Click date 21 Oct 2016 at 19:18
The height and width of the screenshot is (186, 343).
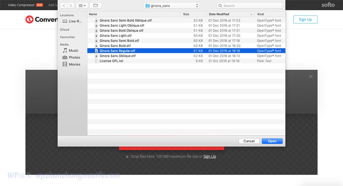click(224, 61)
